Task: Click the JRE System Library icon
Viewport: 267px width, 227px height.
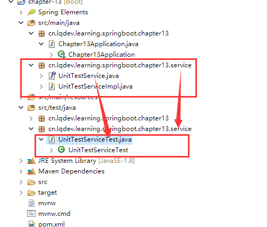Action: (x=31, y=161)
